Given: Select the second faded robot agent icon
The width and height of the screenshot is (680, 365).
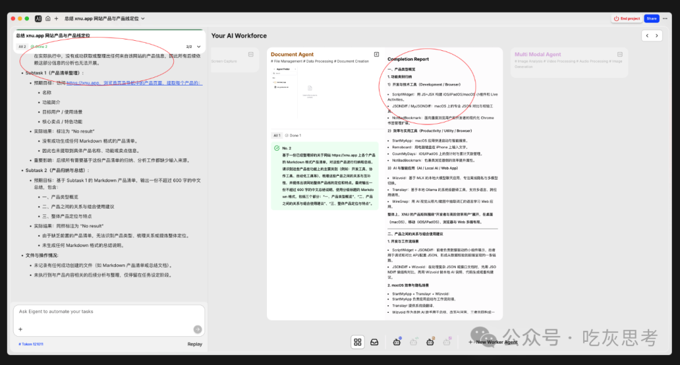Looking at the screenshot, I should (413, 342).
